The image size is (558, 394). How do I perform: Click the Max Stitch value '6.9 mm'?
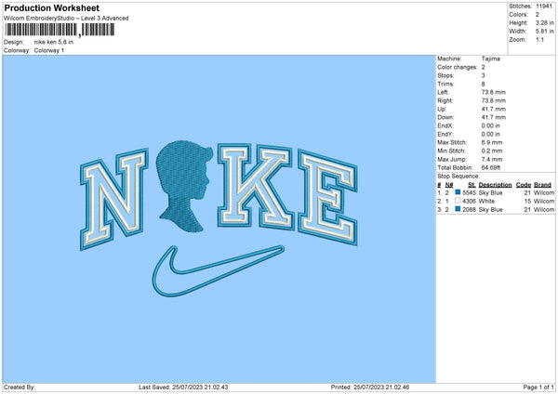pyautogui.click(x=492, y=142)
